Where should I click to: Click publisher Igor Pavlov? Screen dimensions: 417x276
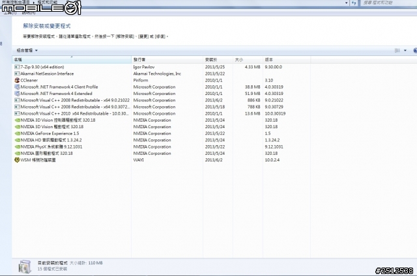tap(144, 67)
